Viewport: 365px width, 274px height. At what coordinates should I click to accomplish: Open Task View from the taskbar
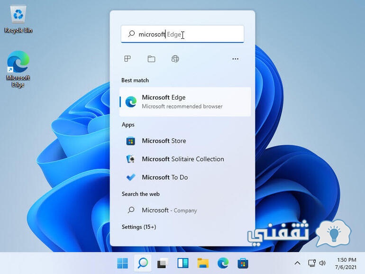coord(163,263)
